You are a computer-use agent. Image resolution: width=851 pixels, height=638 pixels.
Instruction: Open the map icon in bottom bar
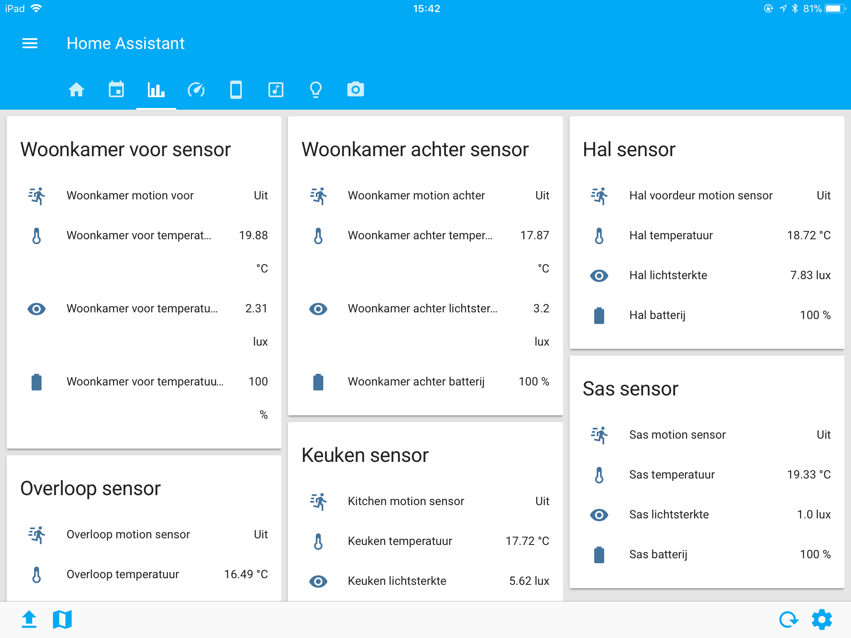coord(62,619)
